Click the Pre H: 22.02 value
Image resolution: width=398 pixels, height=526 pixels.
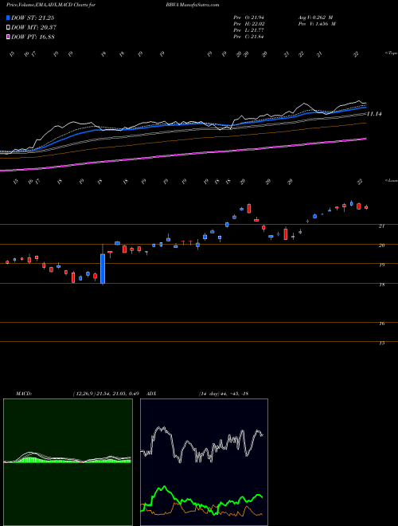(x=248, y=24)
